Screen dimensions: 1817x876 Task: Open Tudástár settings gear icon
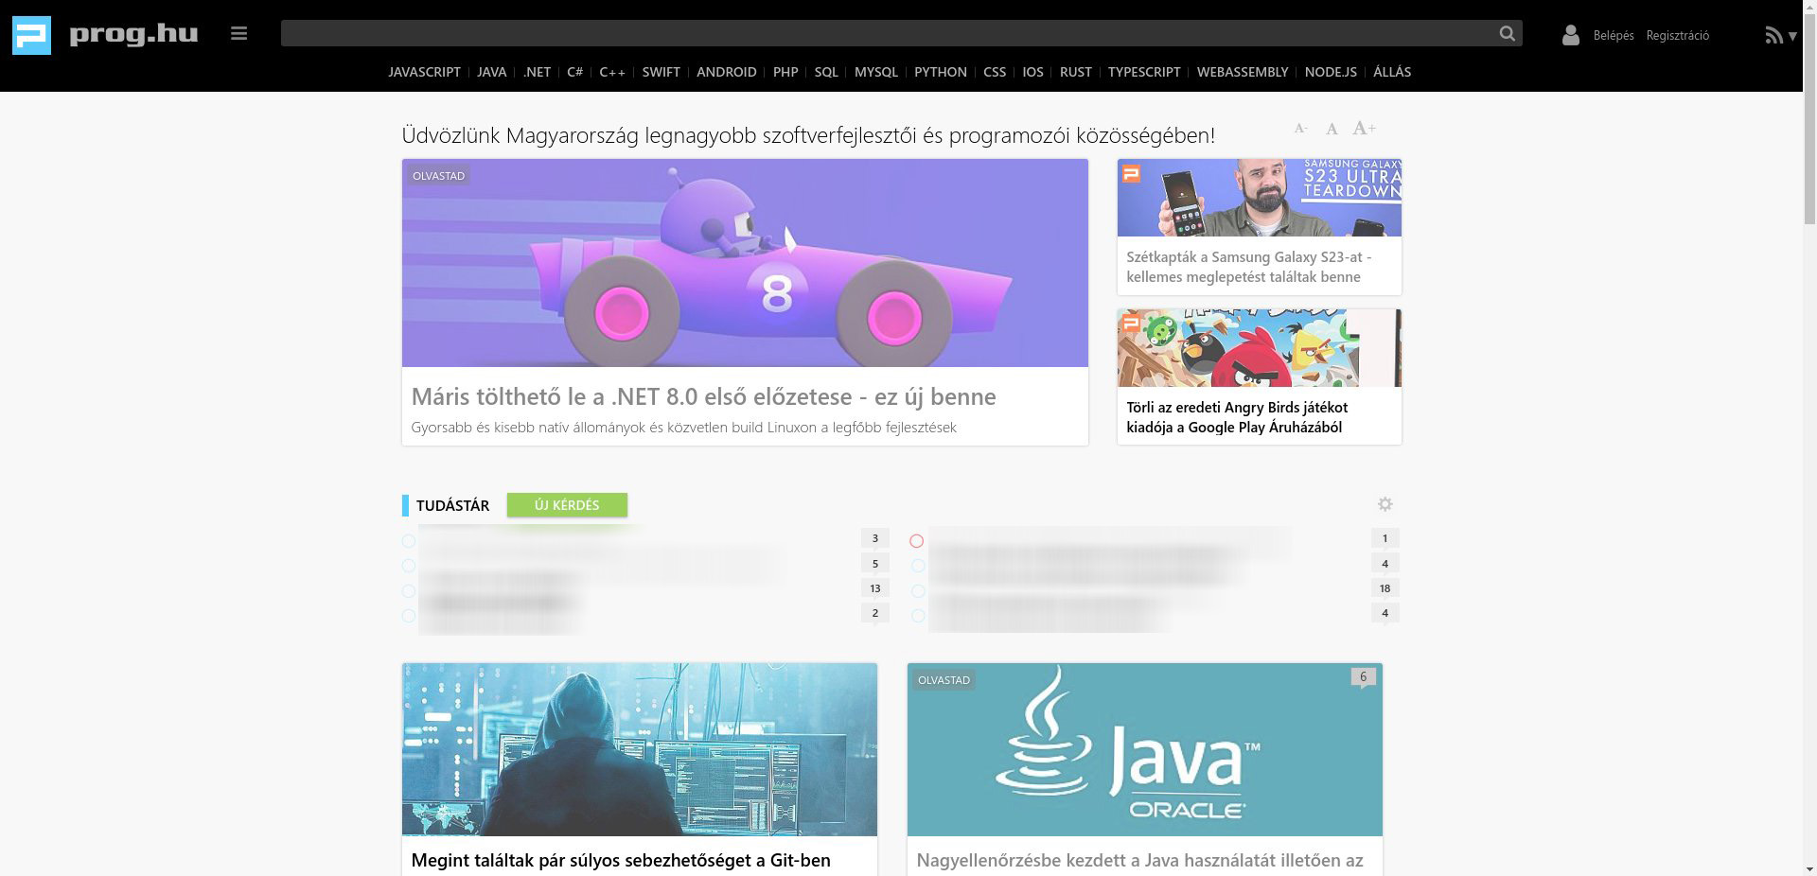(x=1385, y=504)
